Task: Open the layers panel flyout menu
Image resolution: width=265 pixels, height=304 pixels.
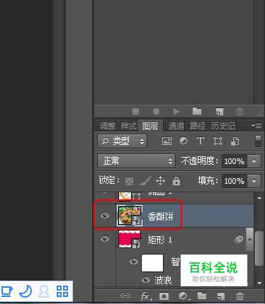Action: click(256, 125)
